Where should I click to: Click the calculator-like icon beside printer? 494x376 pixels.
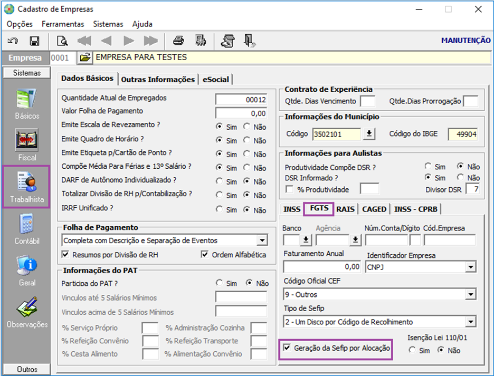pos(201,41)
